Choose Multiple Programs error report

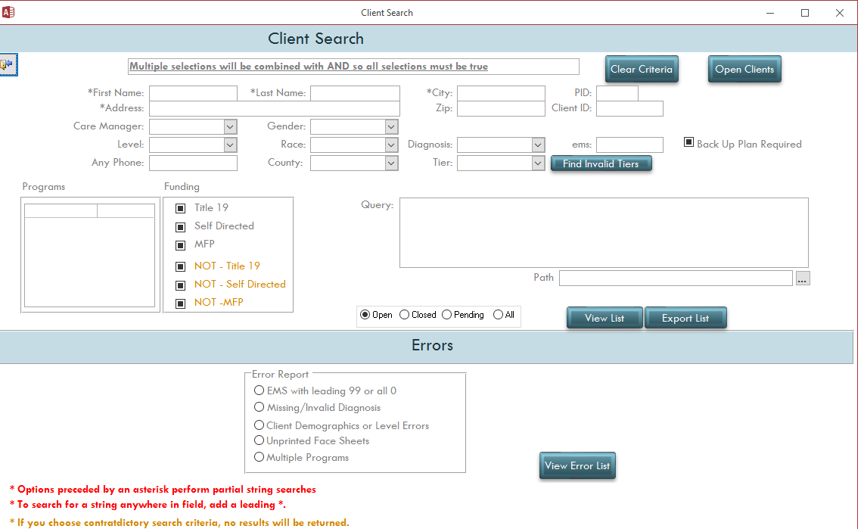(259, 457)
